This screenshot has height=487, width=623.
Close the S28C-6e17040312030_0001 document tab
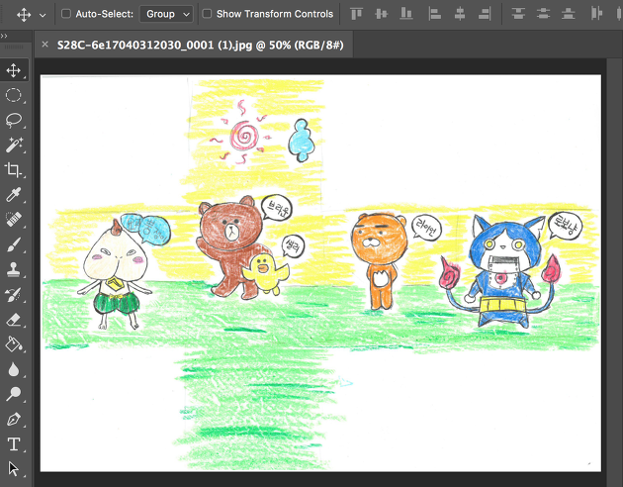point(44,45)
